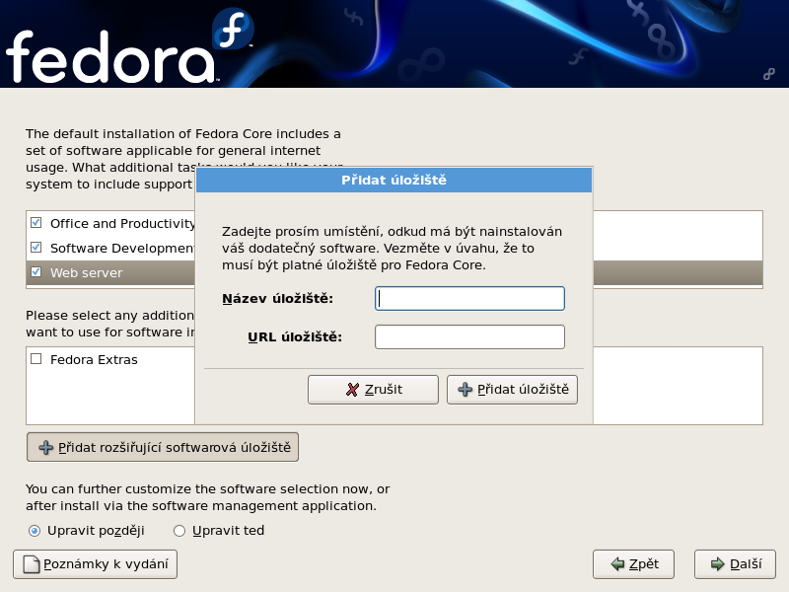Cancel the dialog with the Zrušit button
789x592 pixels.
click(374, 389)
